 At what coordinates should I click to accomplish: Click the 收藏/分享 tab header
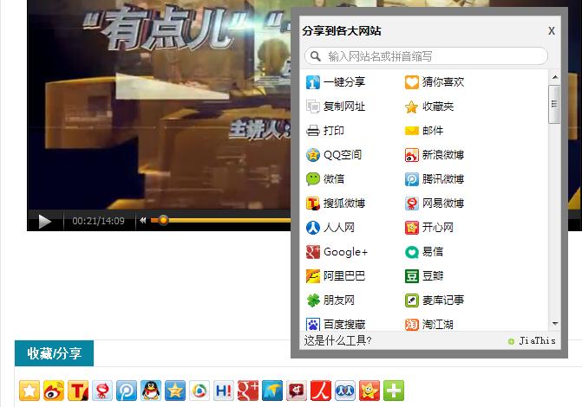(x=54, y=353)
